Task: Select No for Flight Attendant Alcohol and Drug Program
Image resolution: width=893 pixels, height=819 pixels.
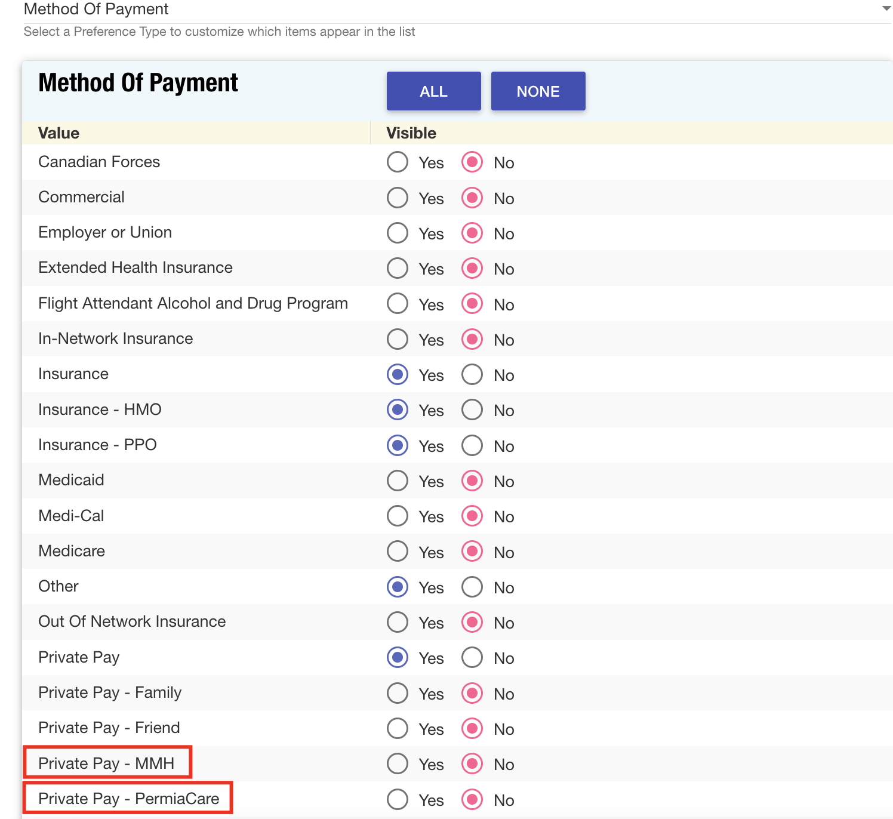Action: (x=472, y=304)
